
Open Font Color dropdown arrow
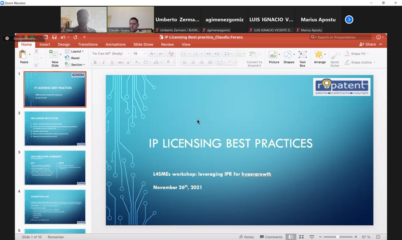(x=174, y=62)
